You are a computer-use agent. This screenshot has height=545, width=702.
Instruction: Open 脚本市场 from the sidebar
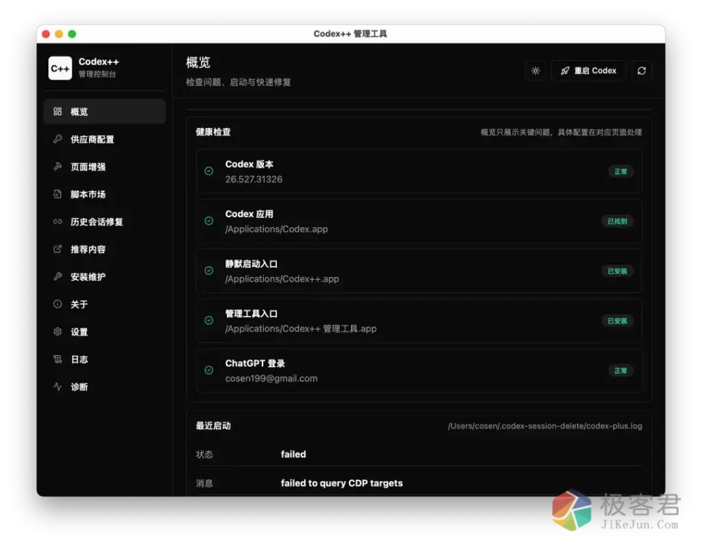105,195
